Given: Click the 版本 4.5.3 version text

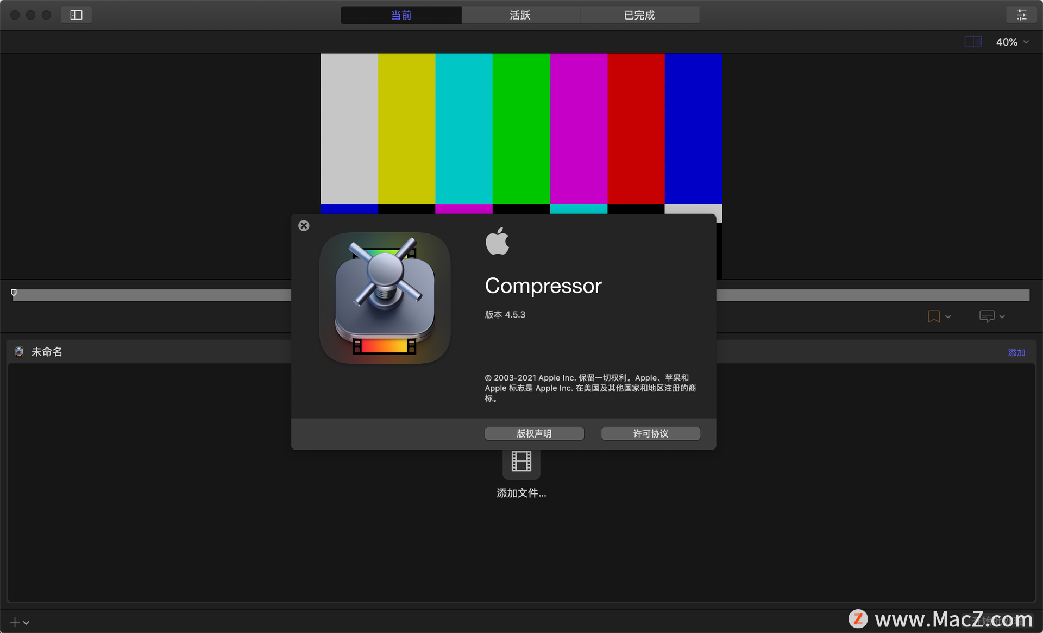Looking at the screenshot, I should click(x=505, y=314).
